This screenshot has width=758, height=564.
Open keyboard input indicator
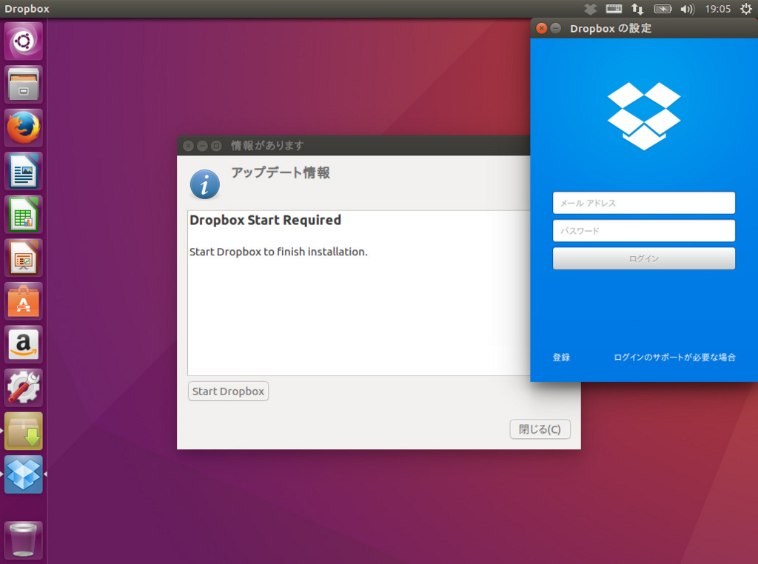point(614,9)
